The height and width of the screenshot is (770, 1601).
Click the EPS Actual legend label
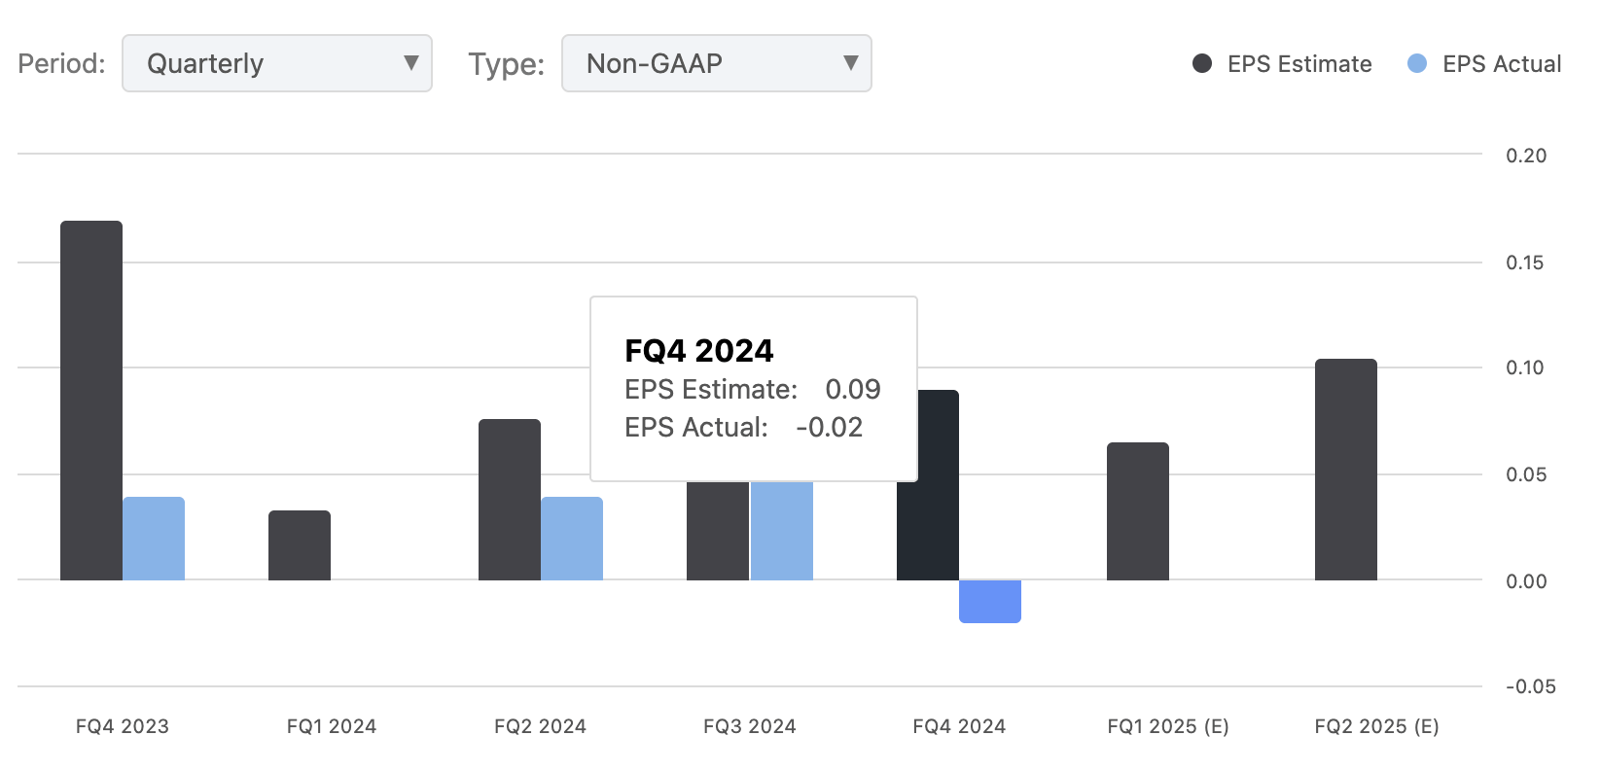tap(1502, 64)
